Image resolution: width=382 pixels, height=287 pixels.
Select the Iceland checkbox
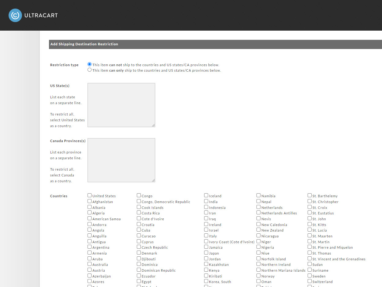coord(206,195)
